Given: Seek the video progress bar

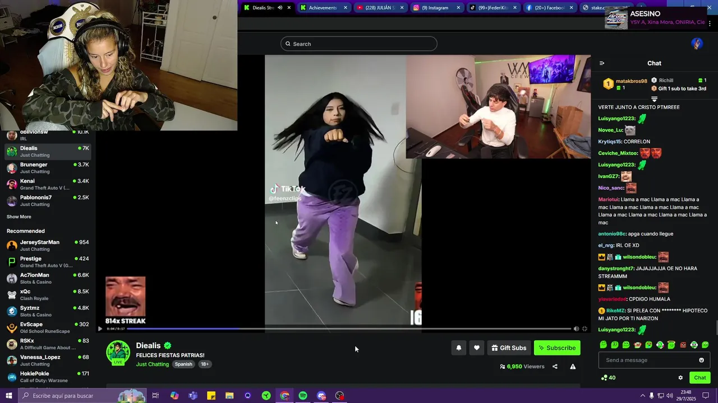Looking at the screenshot, I should (348, 329).
